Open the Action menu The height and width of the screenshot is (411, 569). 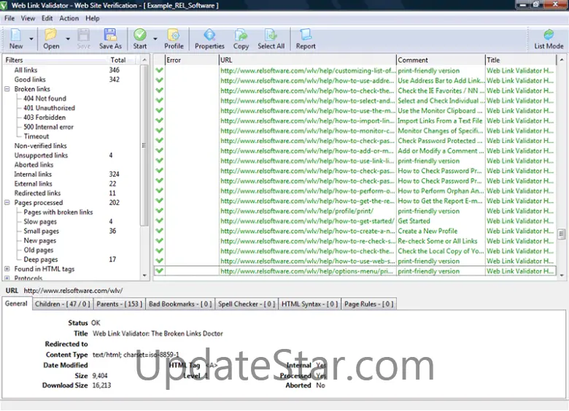(x=69, y=18)
